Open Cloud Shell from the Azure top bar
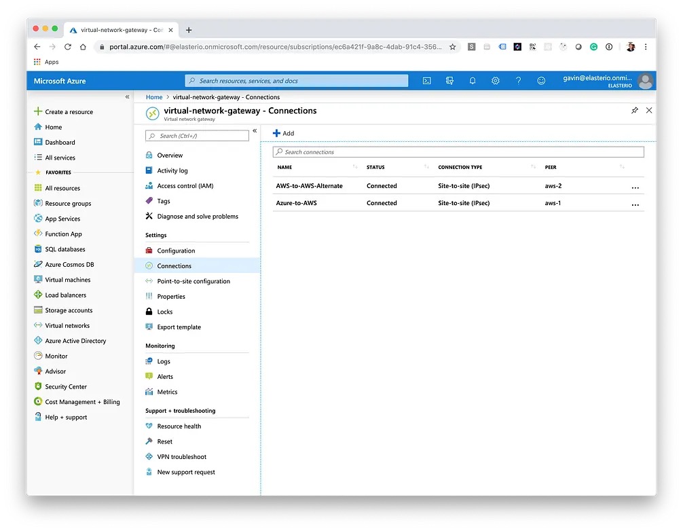Image resolution: width=683 pixels, height=531 pixels. (427, 81)
